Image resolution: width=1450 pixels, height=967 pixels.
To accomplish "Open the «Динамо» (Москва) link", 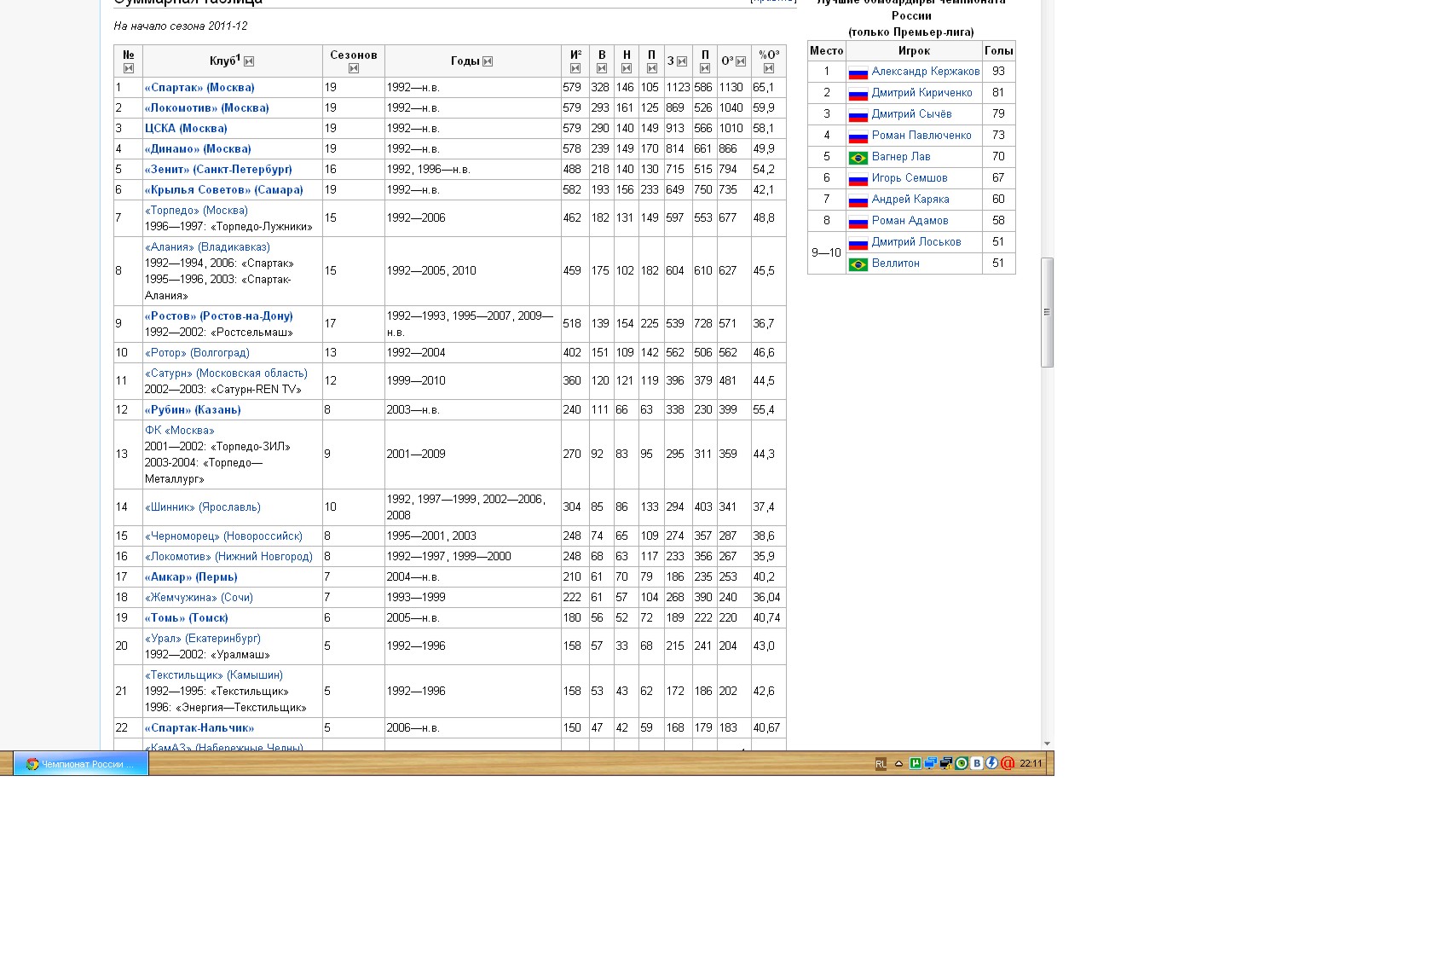I will click(x=198, y=148).
